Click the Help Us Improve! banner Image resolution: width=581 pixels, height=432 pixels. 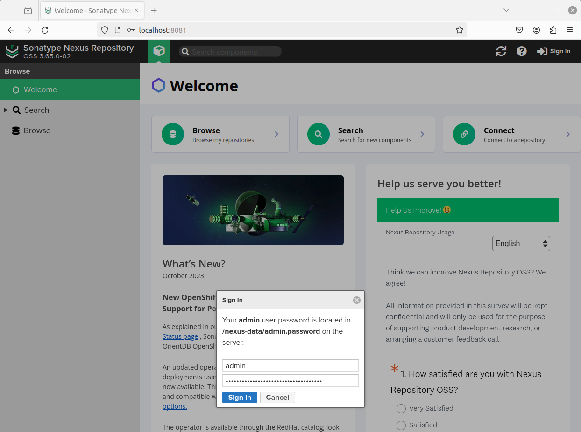(468, 210)
